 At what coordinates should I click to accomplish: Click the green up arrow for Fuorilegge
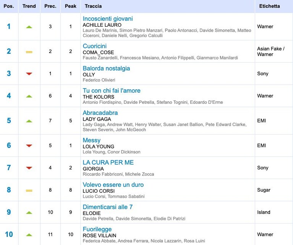pos(29,235)
